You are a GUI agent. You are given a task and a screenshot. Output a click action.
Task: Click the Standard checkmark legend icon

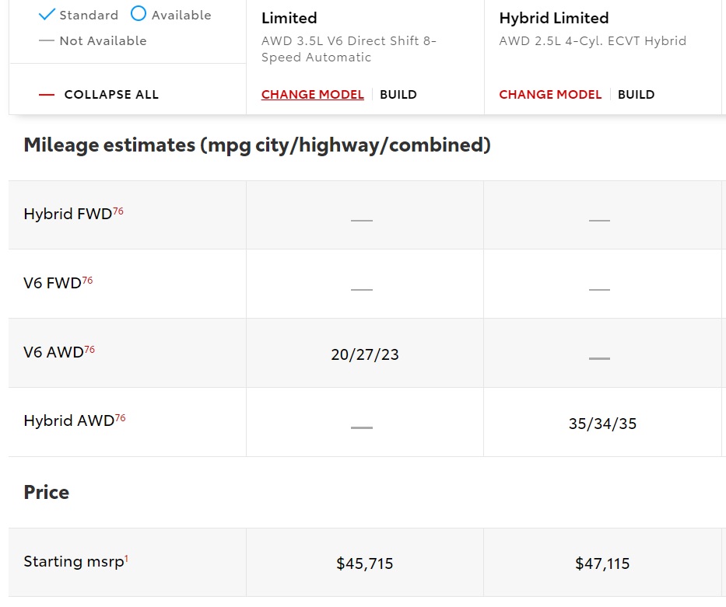tap(47, 14)
